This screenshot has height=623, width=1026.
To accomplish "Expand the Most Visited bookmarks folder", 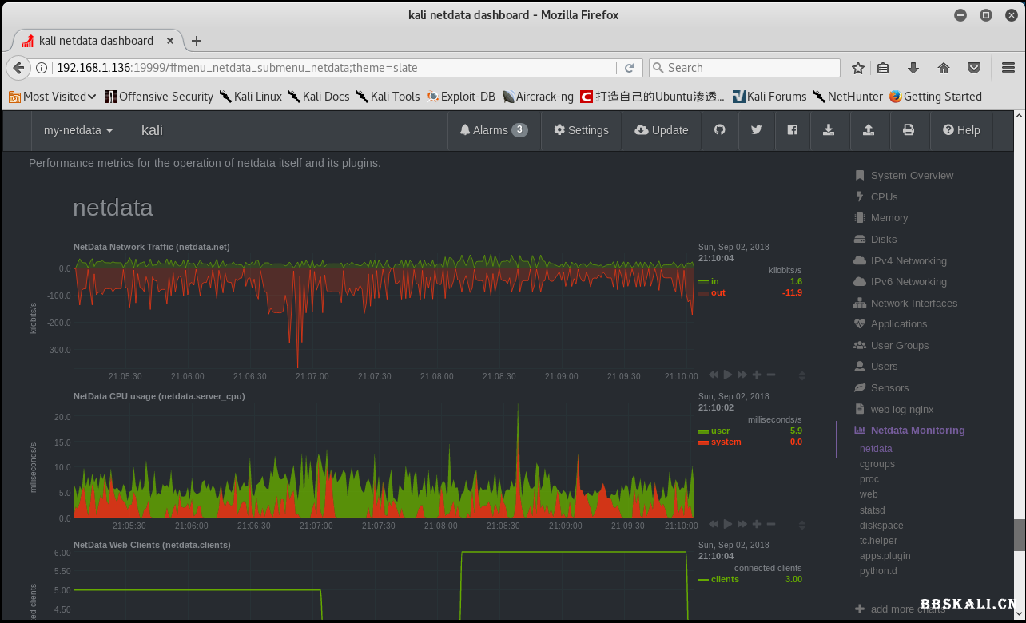I will point(53,97).
